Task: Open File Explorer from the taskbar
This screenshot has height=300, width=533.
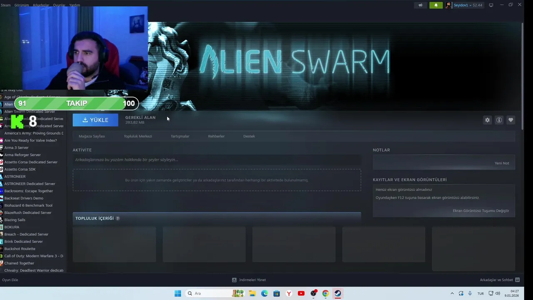Action: click(x=252, y=293)
